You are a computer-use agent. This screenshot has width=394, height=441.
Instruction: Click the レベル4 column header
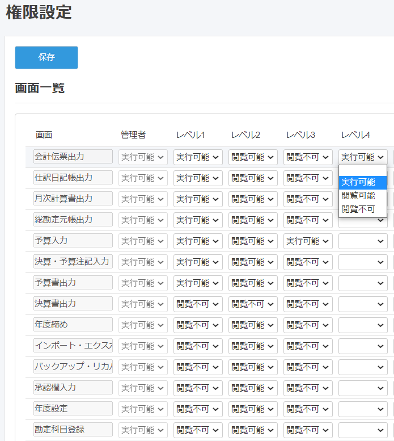pyautogui.click(x=355, y=135)
